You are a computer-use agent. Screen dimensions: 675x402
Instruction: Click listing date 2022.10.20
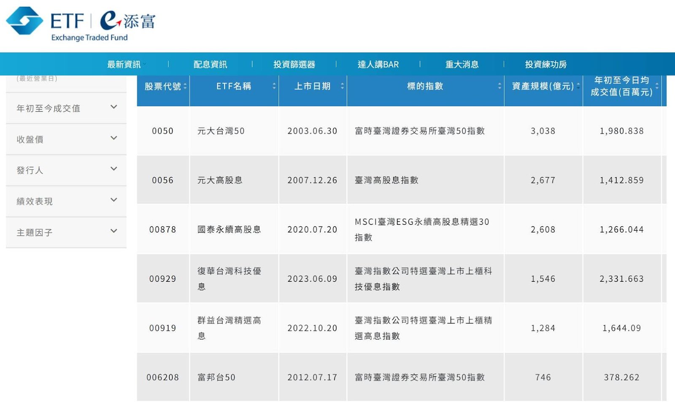click(x=312, y=328)
